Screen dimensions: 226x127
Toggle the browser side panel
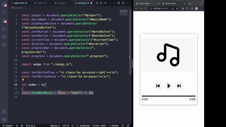[x=192, y=8]
